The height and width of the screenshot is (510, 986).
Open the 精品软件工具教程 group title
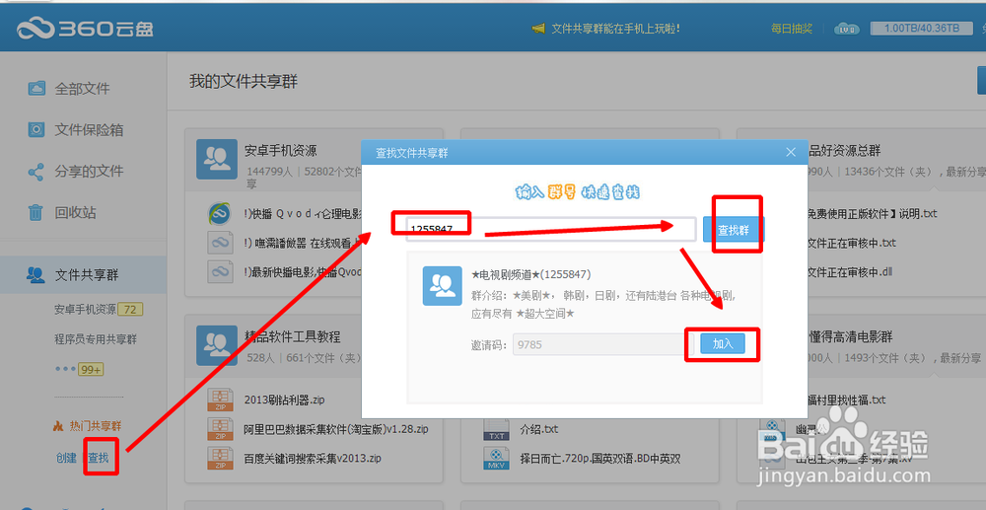coord(293,336)
